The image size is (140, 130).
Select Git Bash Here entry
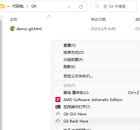[x=97, y=121]
